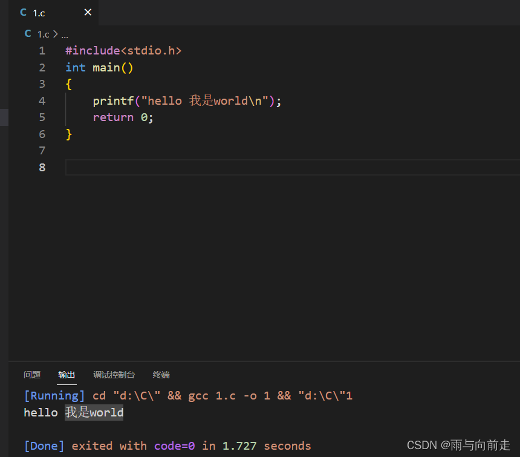Open the 调试控制台 (Debug Console) tab
The width and height of the screenshot is (520, 457).
(114, 375)
